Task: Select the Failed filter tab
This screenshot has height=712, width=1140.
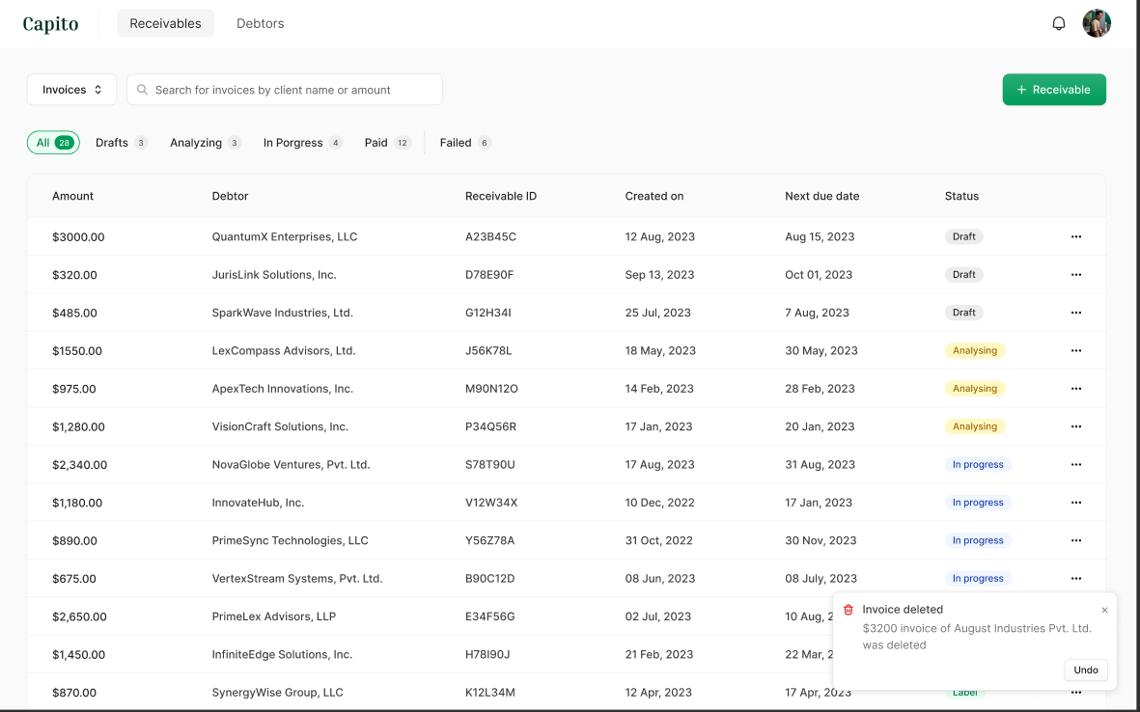Action: [x=465, y=143]
